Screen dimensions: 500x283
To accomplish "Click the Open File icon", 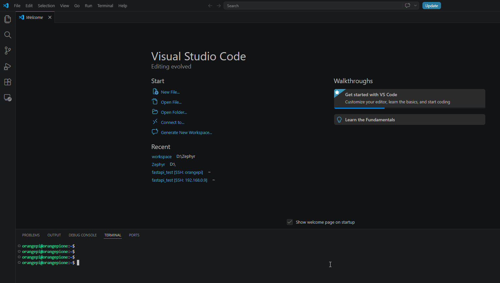I will click(155, 102).
